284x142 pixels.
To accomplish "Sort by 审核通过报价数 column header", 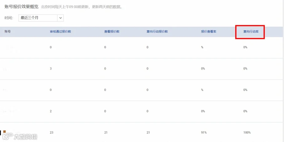I will [60, 32].
